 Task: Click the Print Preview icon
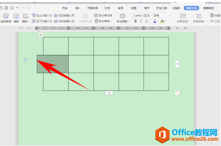[12, 8]
